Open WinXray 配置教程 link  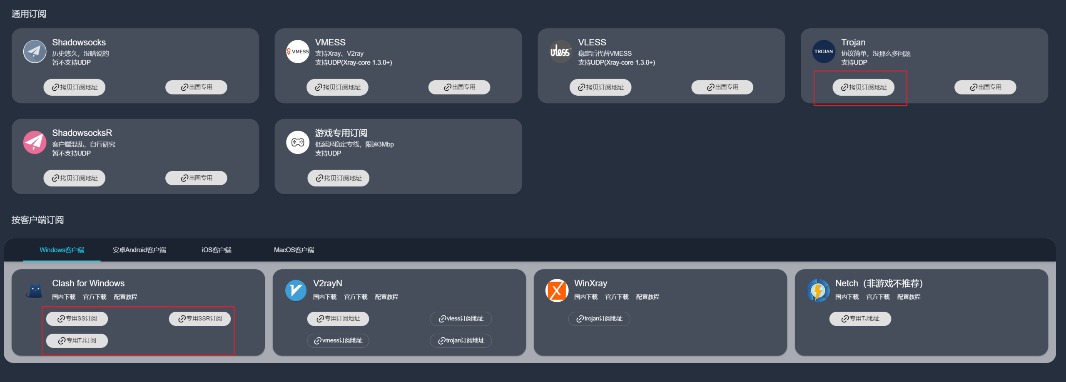(x=648, y=297)
